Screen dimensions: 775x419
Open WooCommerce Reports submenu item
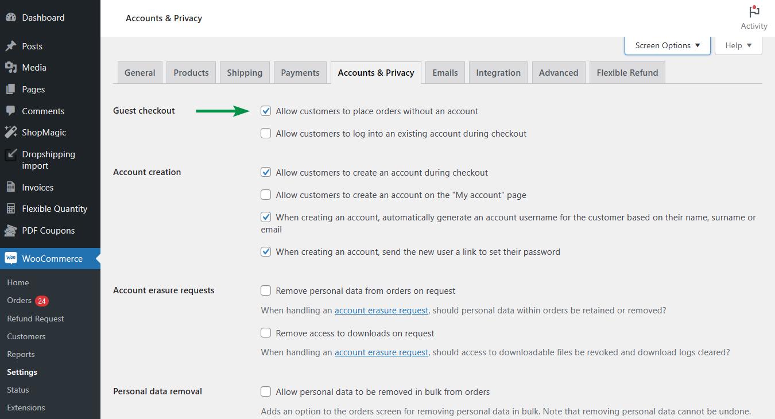pos(21,354)
